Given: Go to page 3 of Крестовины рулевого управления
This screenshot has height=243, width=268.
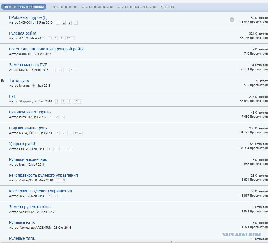Looking at the screenshot, I should [61, 196].
